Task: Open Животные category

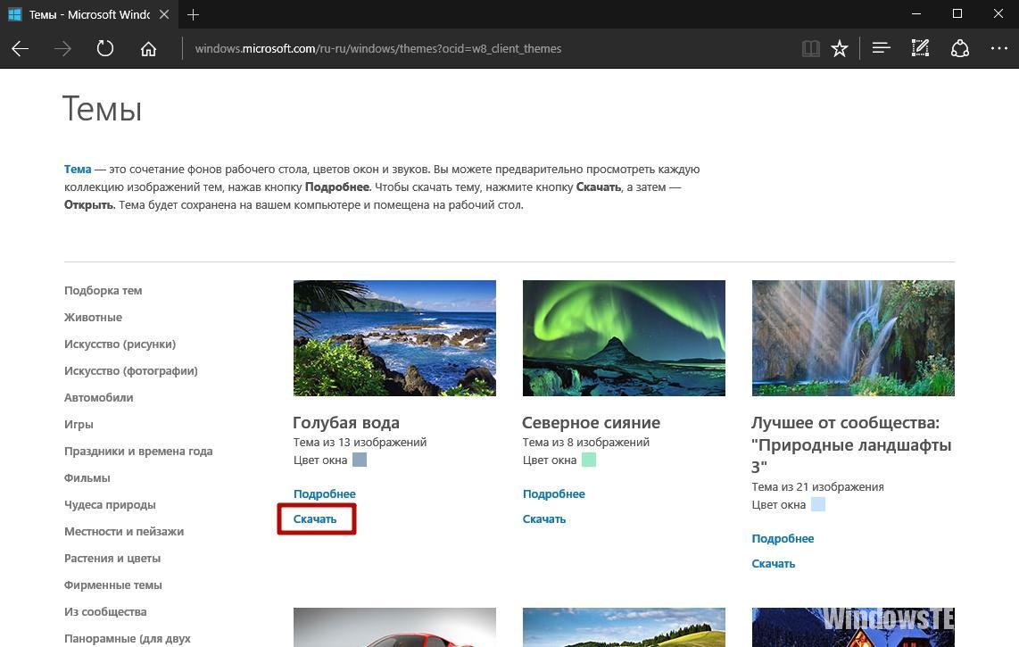Action: click(x=93, y=318)
